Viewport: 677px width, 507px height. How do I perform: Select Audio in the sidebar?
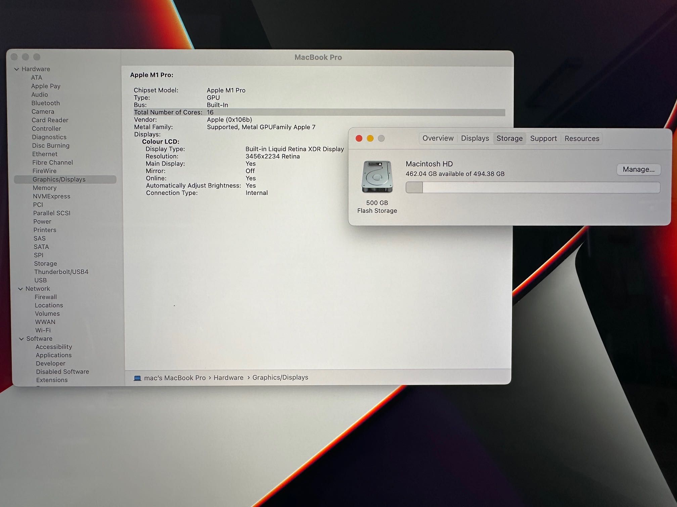point(40,95)
